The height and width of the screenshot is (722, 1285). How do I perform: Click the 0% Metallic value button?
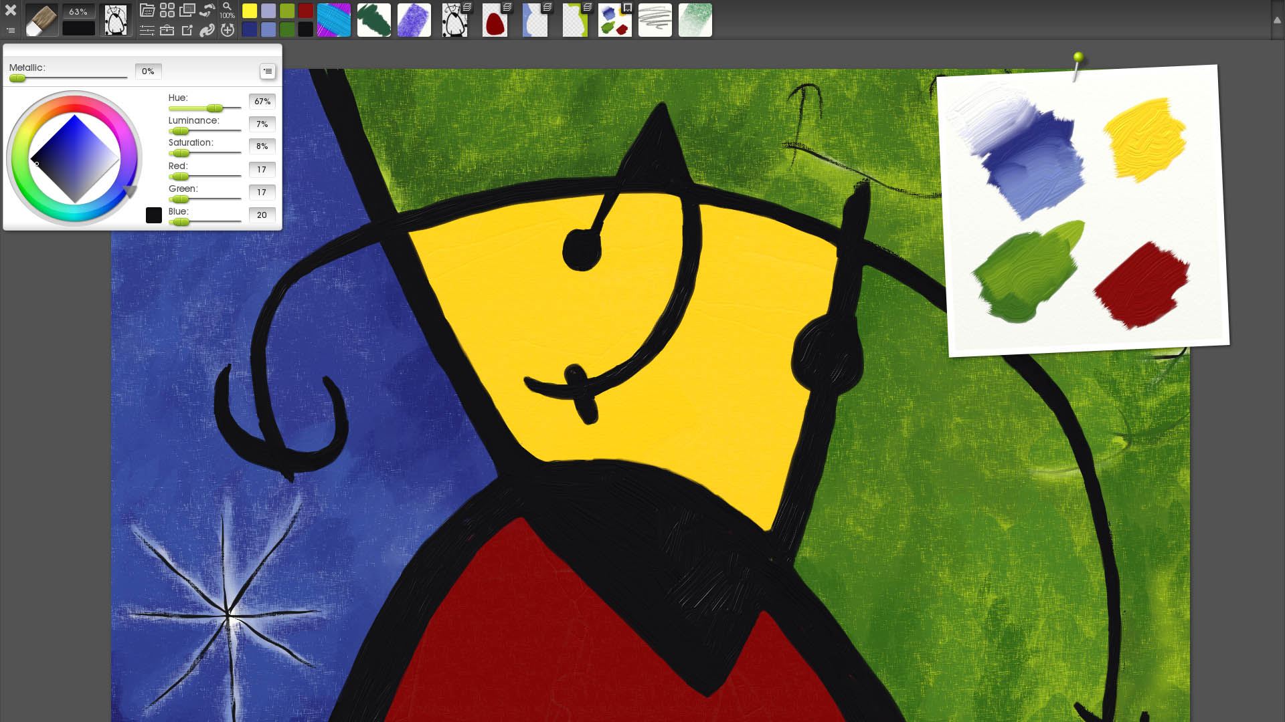(148, 71)
